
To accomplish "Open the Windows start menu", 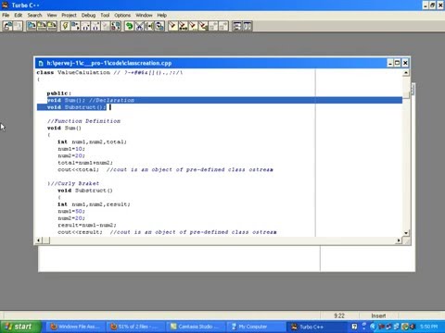I will point(20,327).
